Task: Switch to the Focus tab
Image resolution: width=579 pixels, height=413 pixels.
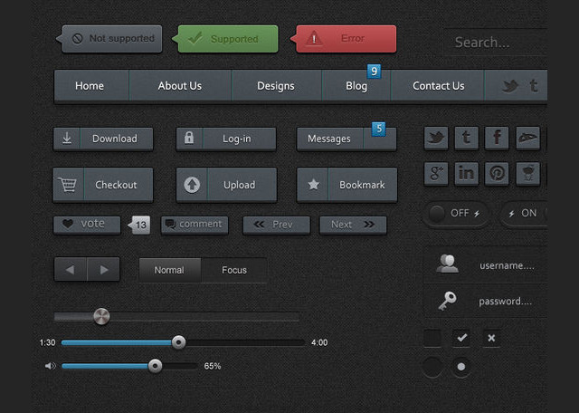Action: point(234,270)
